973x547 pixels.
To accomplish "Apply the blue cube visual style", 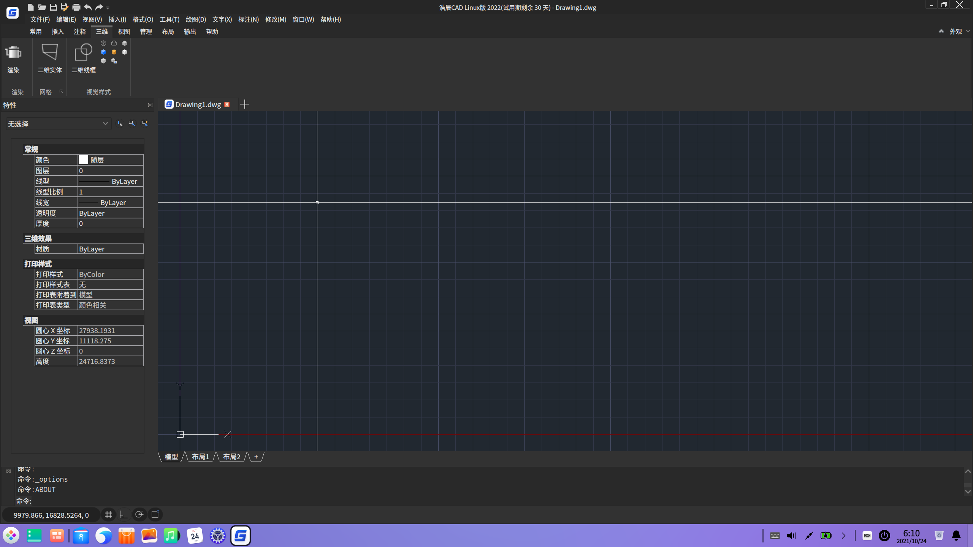I will (103, 52).
